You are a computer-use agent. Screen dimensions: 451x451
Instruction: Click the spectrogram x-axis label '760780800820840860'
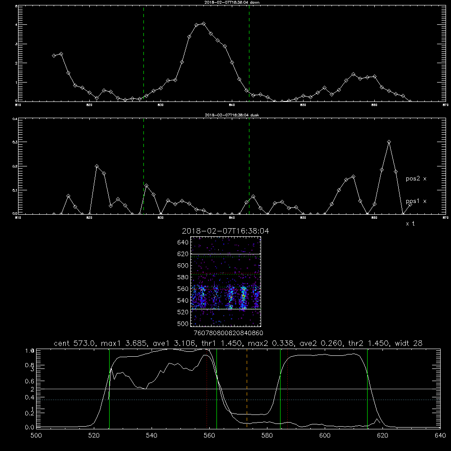228,333
